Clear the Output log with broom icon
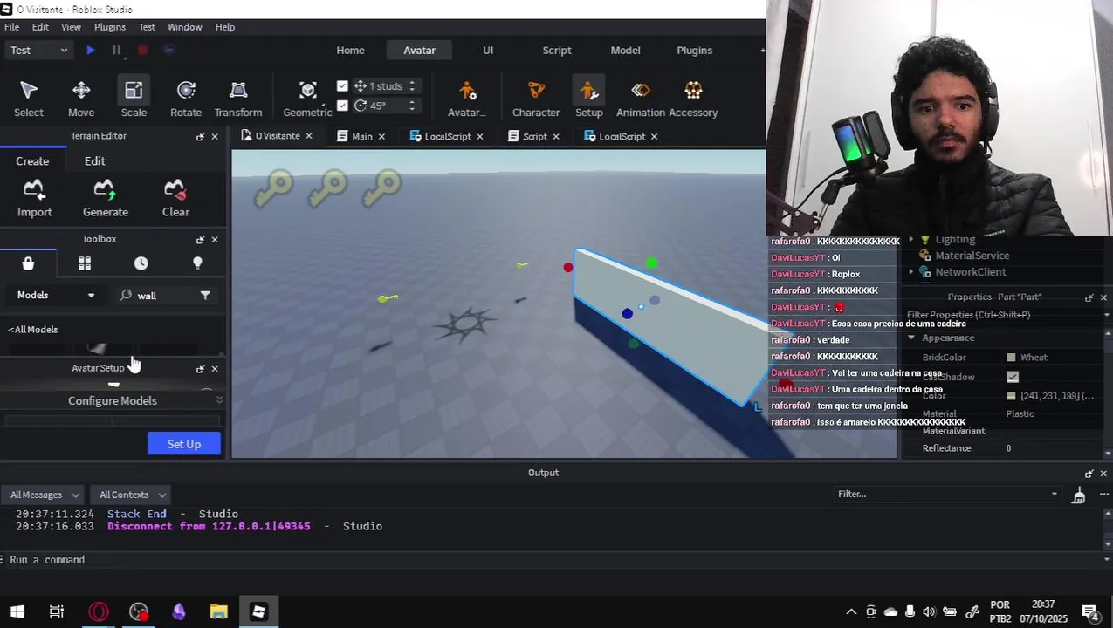The height and width of the screenshot is (628, 1113). point(1079,495)
